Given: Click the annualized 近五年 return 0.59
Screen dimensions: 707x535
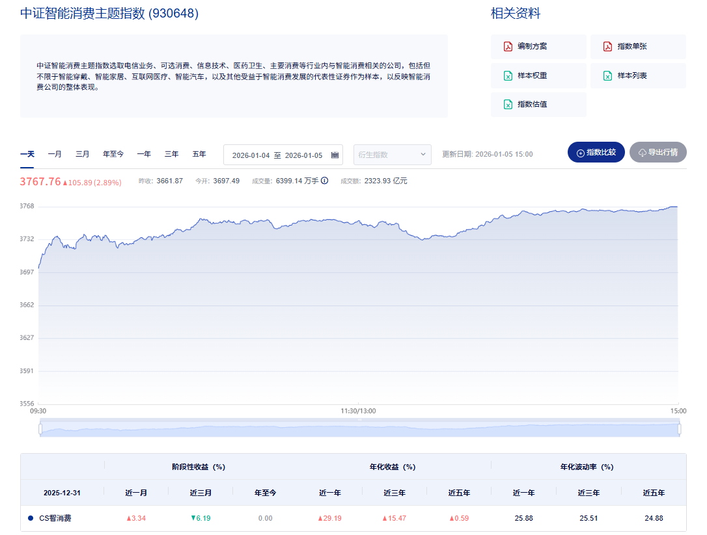Looking at the screenshot, I should click(x=459, y=518).
